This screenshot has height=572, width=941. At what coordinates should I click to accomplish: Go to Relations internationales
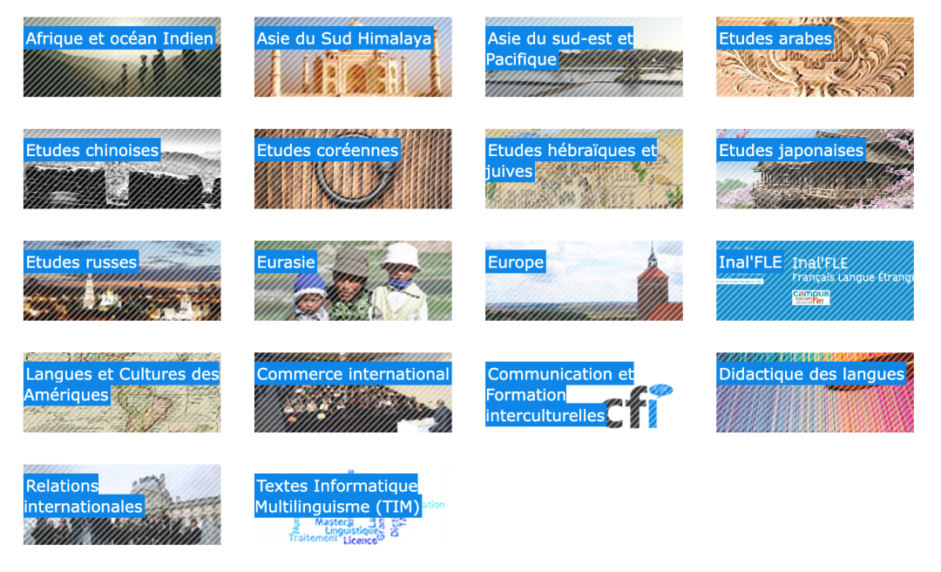coord(122,505)
